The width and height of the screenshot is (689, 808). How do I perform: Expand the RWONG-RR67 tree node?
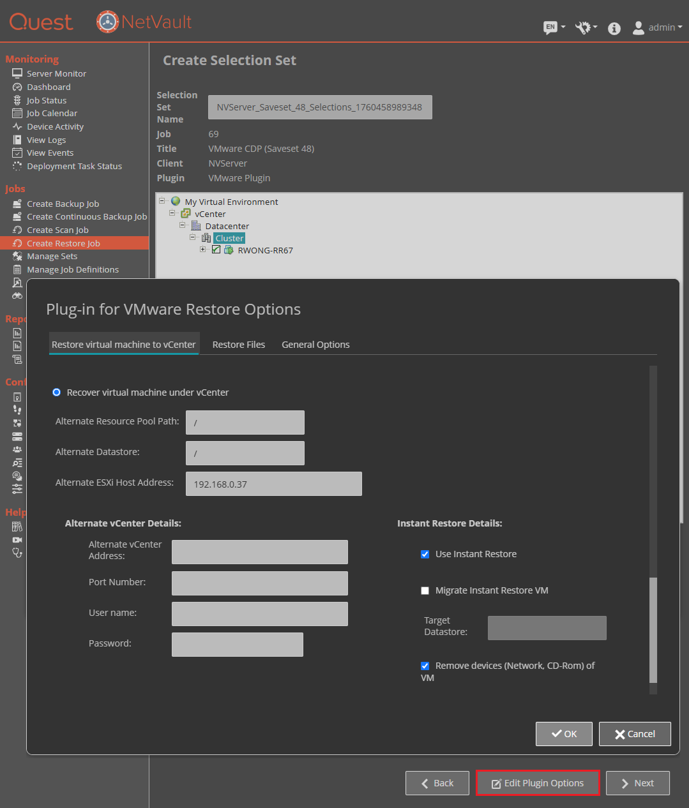point(203,250)
